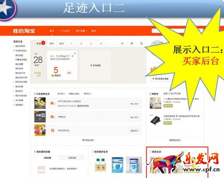Click the plus 添加 button below the right panel
Viewport: 224px width, 178px height.
pyautogui.click(x=160, y=79)
